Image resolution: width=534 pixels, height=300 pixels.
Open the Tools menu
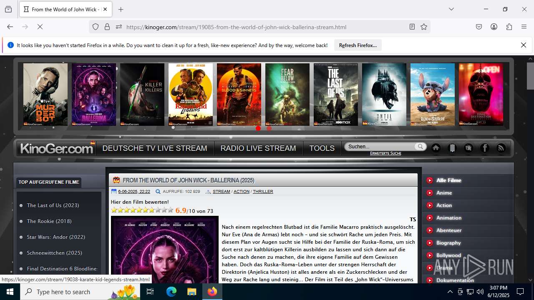click(x=322, y=148)
